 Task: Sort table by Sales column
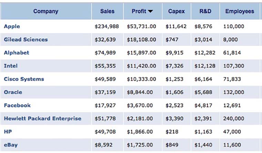(x=107, y=11)
